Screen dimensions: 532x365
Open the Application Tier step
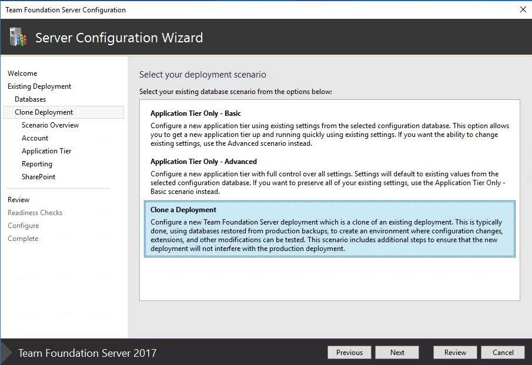pyautogui.click(x=46, y=151)
